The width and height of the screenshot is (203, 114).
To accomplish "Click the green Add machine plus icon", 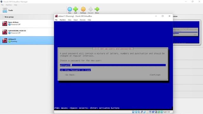I will (x=75, y=9).
